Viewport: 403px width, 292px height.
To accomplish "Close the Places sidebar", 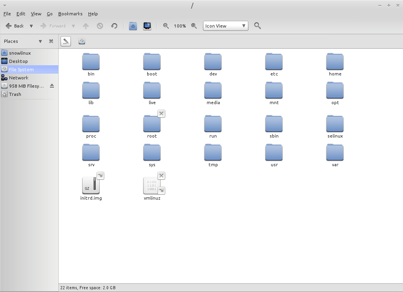I will [51, 41].
